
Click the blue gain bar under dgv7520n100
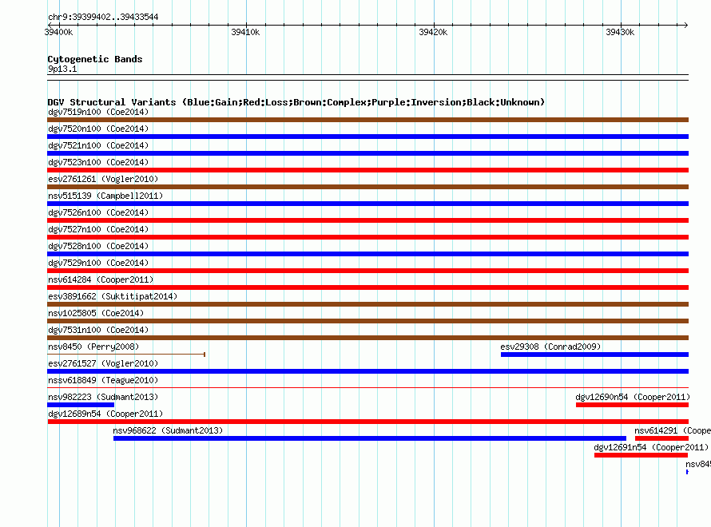(x=367, y=137)
